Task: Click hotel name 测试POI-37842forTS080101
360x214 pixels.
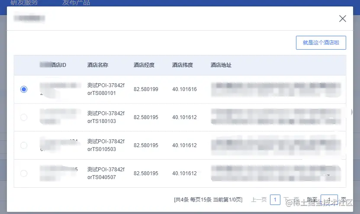Action: click(x=106, y=89)
